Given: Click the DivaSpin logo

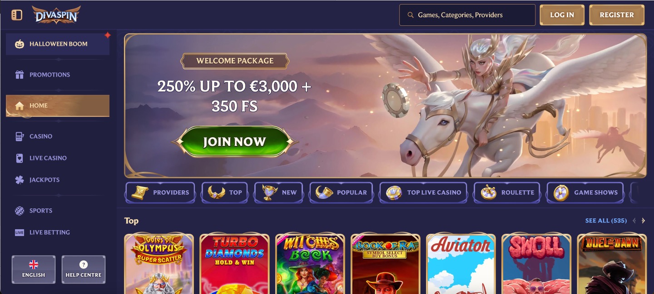Looking at the screenshot, I should click(56, 15).
